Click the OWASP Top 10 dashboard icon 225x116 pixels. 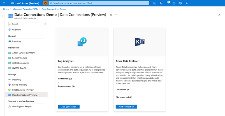tap(10, 68)
